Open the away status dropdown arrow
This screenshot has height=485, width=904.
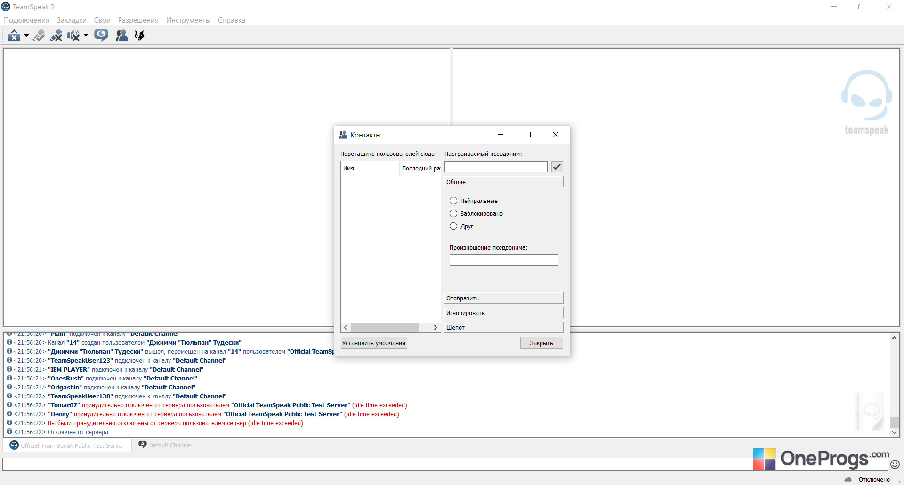[26, 35]
